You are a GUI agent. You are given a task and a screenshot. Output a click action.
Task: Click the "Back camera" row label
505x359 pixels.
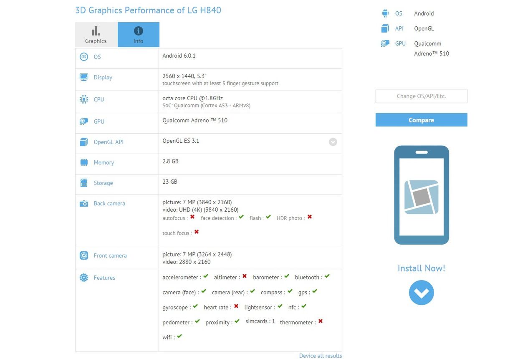pos(109,203)
